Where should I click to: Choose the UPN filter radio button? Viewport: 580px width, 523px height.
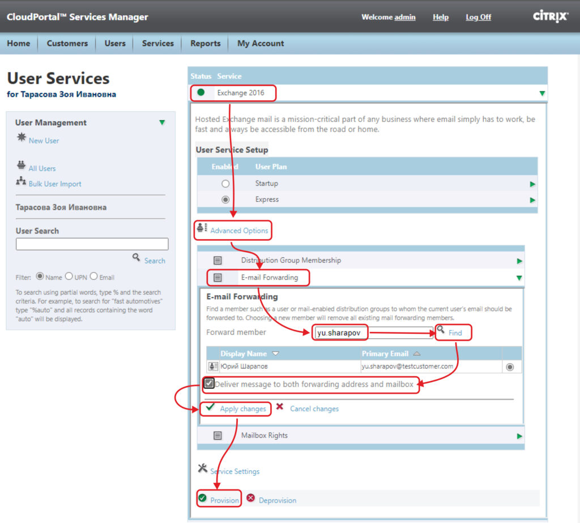pyautogui.click(x=69, y=276)
